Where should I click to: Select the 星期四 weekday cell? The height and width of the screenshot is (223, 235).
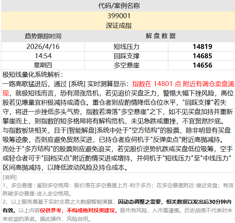[x=43, y=65]
